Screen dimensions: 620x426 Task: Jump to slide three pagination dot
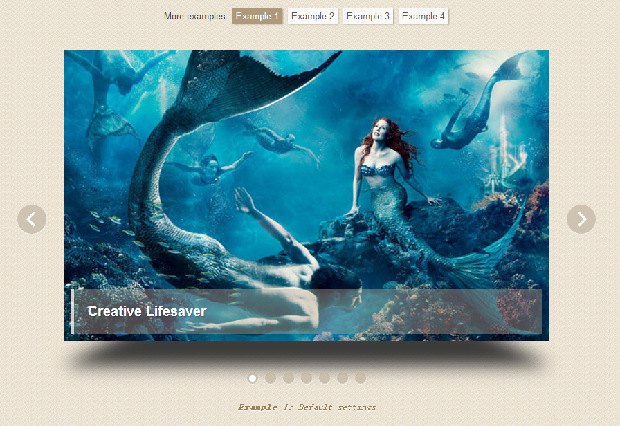coord(289,378)
